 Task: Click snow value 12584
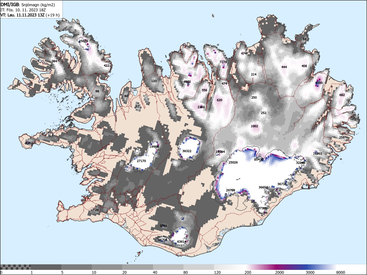[x=220, y=152]
